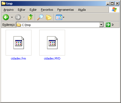121x103 pixels.
Task: Click the tmp folder icon in title bar
Action: pyautogui.click(x=3, y=3)
